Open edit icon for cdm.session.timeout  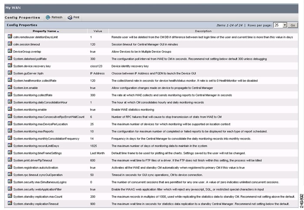point(10,43)
